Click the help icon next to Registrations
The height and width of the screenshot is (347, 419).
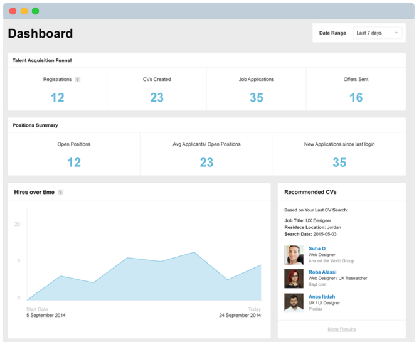click(78, 80)
